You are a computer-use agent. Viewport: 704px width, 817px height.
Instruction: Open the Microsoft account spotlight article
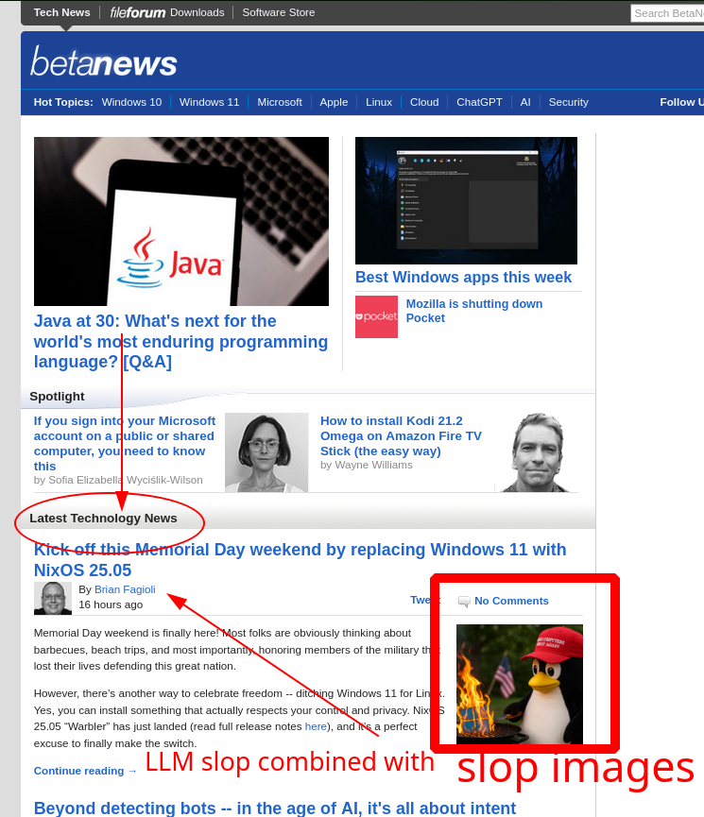coord(124,443)
